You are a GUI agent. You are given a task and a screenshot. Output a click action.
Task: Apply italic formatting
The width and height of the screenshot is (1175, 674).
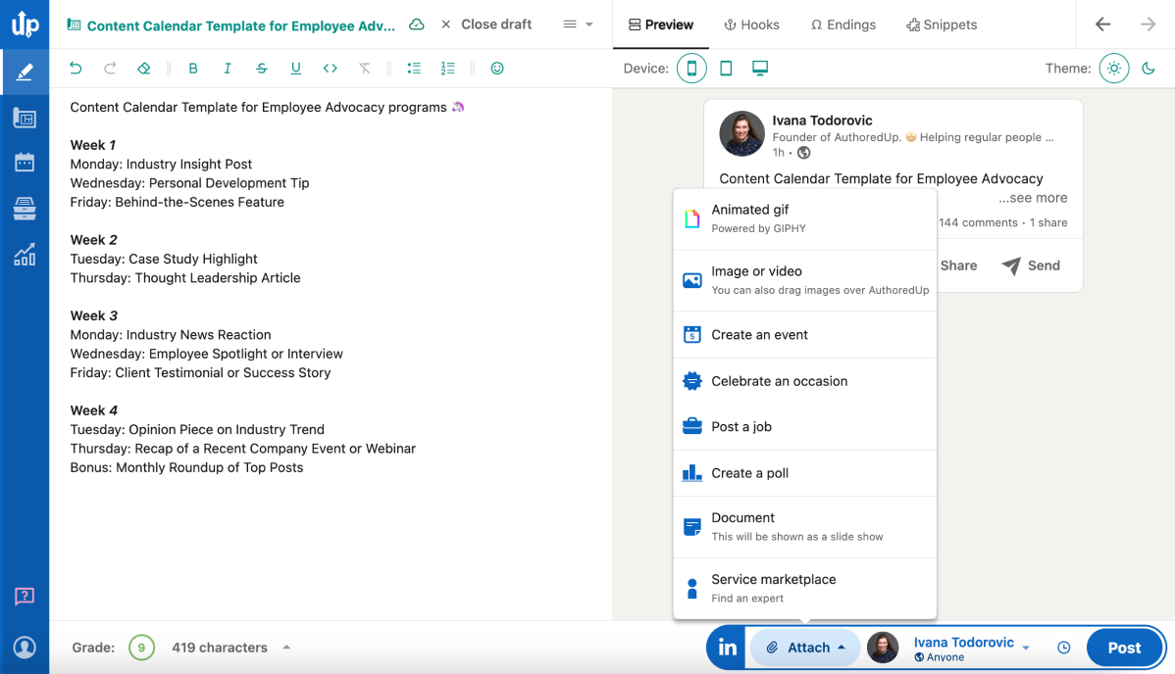coord(228,68)
